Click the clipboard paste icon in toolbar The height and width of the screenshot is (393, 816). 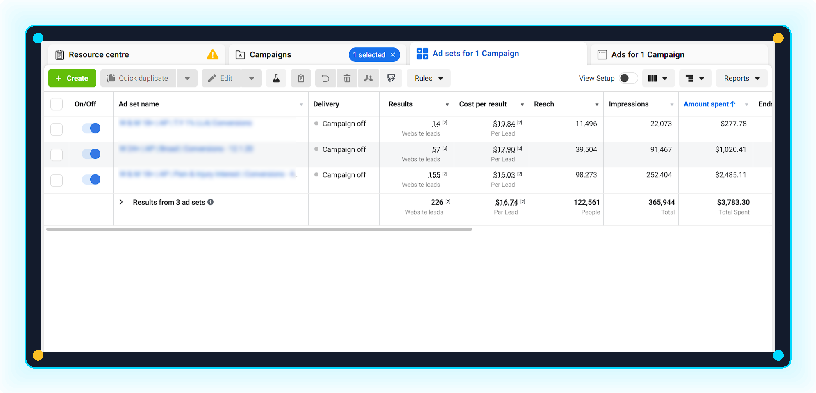coord(300,78)
